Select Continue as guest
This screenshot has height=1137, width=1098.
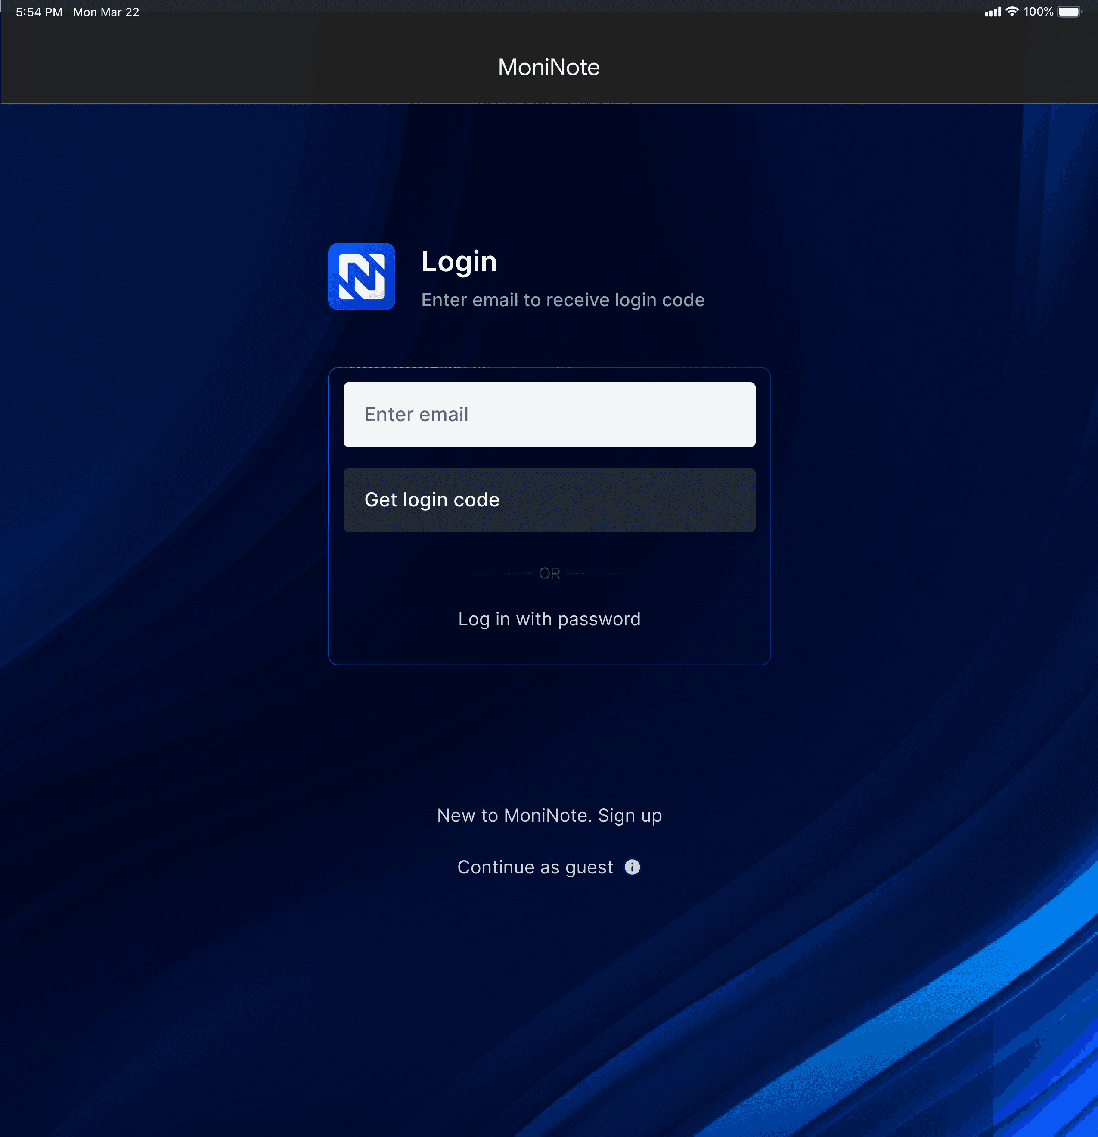point(534,867)
